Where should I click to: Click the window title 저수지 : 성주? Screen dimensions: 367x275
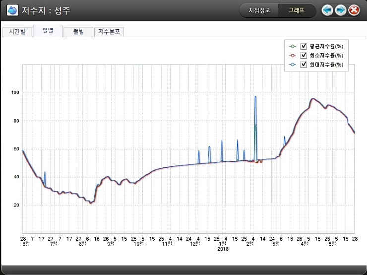(46, 10)
